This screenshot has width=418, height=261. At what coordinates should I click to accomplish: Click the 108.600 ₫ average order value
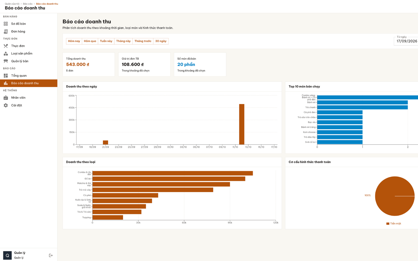133,64
